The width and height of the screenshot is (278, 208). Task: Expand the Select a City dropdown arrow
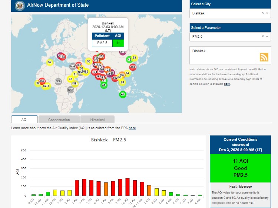coord(267,13)
